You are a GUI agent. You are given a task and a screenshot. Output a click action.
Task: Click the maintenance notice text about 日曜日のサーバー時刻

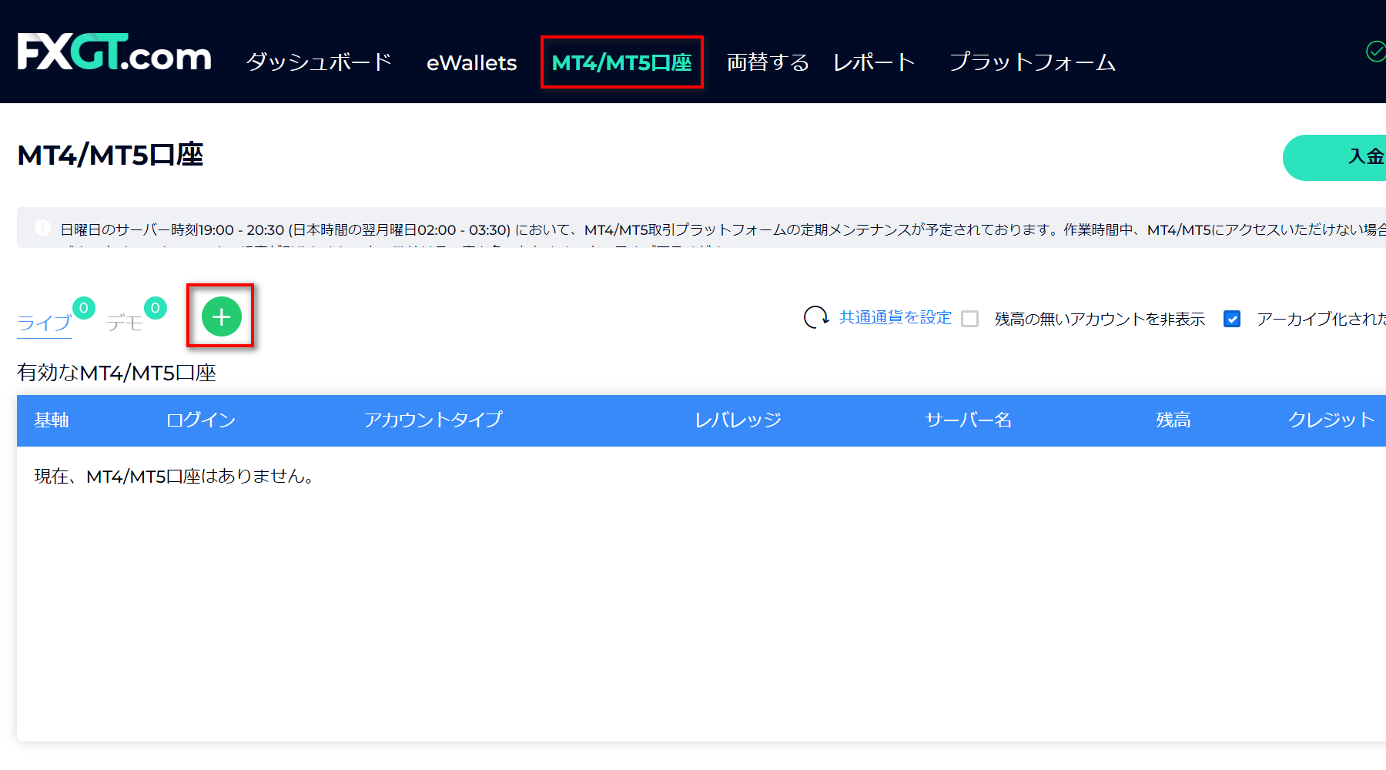pos(722,229)
